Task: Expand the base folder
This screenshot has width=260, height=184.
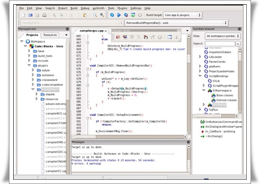Action: (29, 51)
